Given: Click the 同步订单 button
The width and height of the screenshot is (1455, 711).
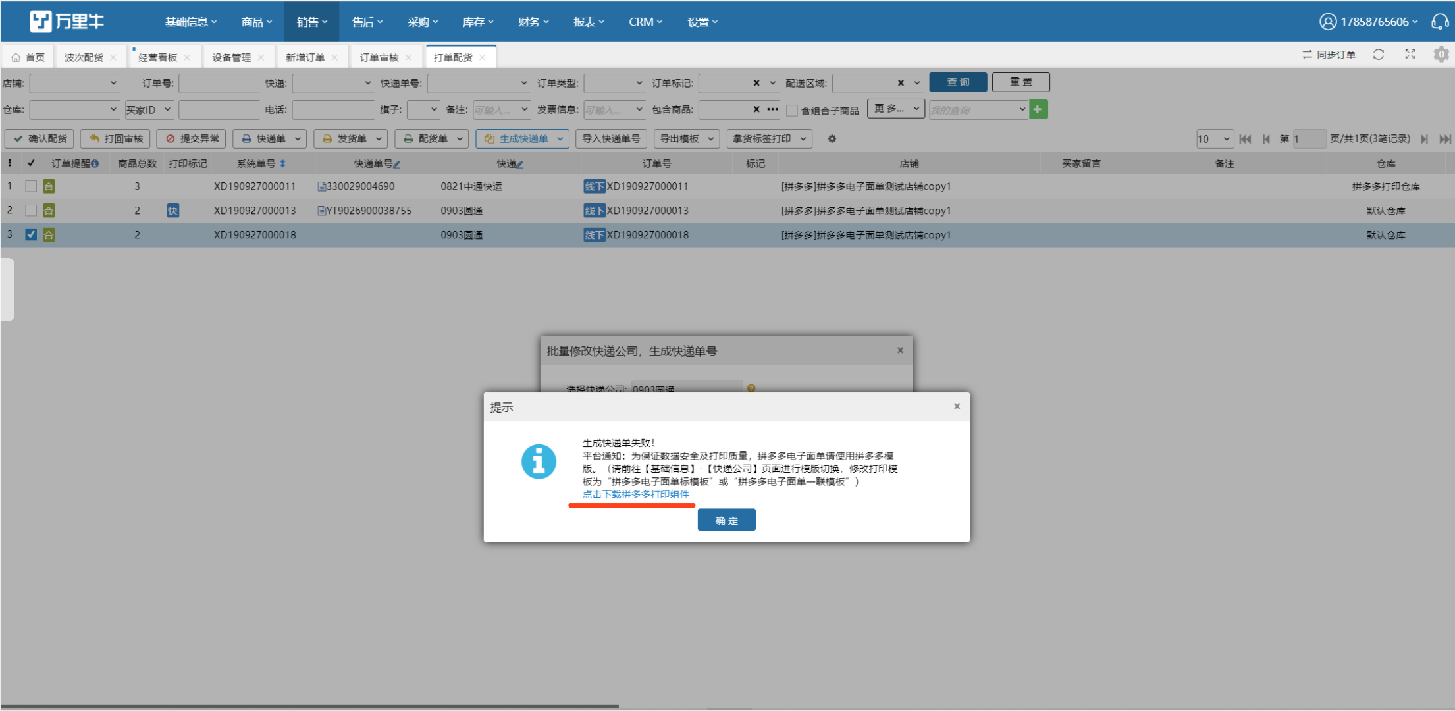Looking at the screenshot, I should point(1329,55).
